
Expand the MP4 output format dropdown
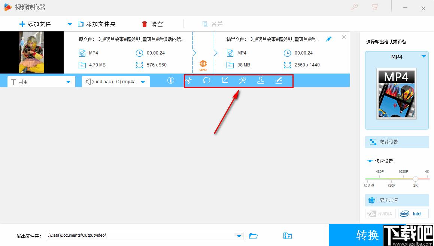(x=423, y=56)
